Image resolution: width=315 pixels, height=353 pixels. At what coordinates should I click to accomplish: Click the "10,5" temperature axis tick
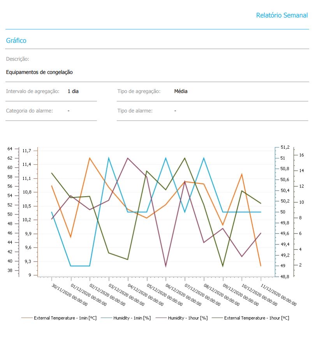(26, 206)
